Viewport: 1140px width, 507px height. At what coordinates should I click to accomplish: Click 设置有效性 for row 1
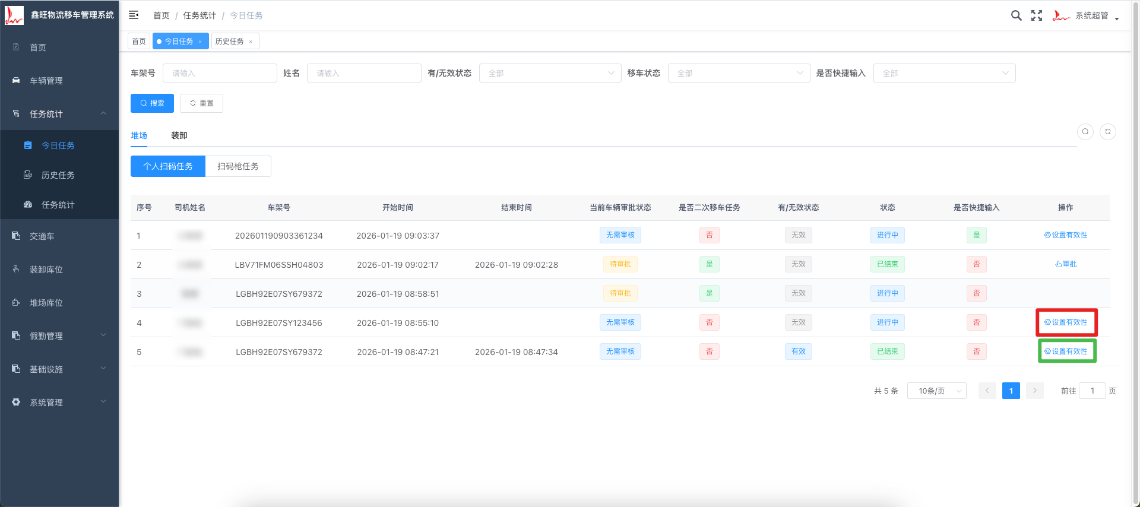[1066, 235]
